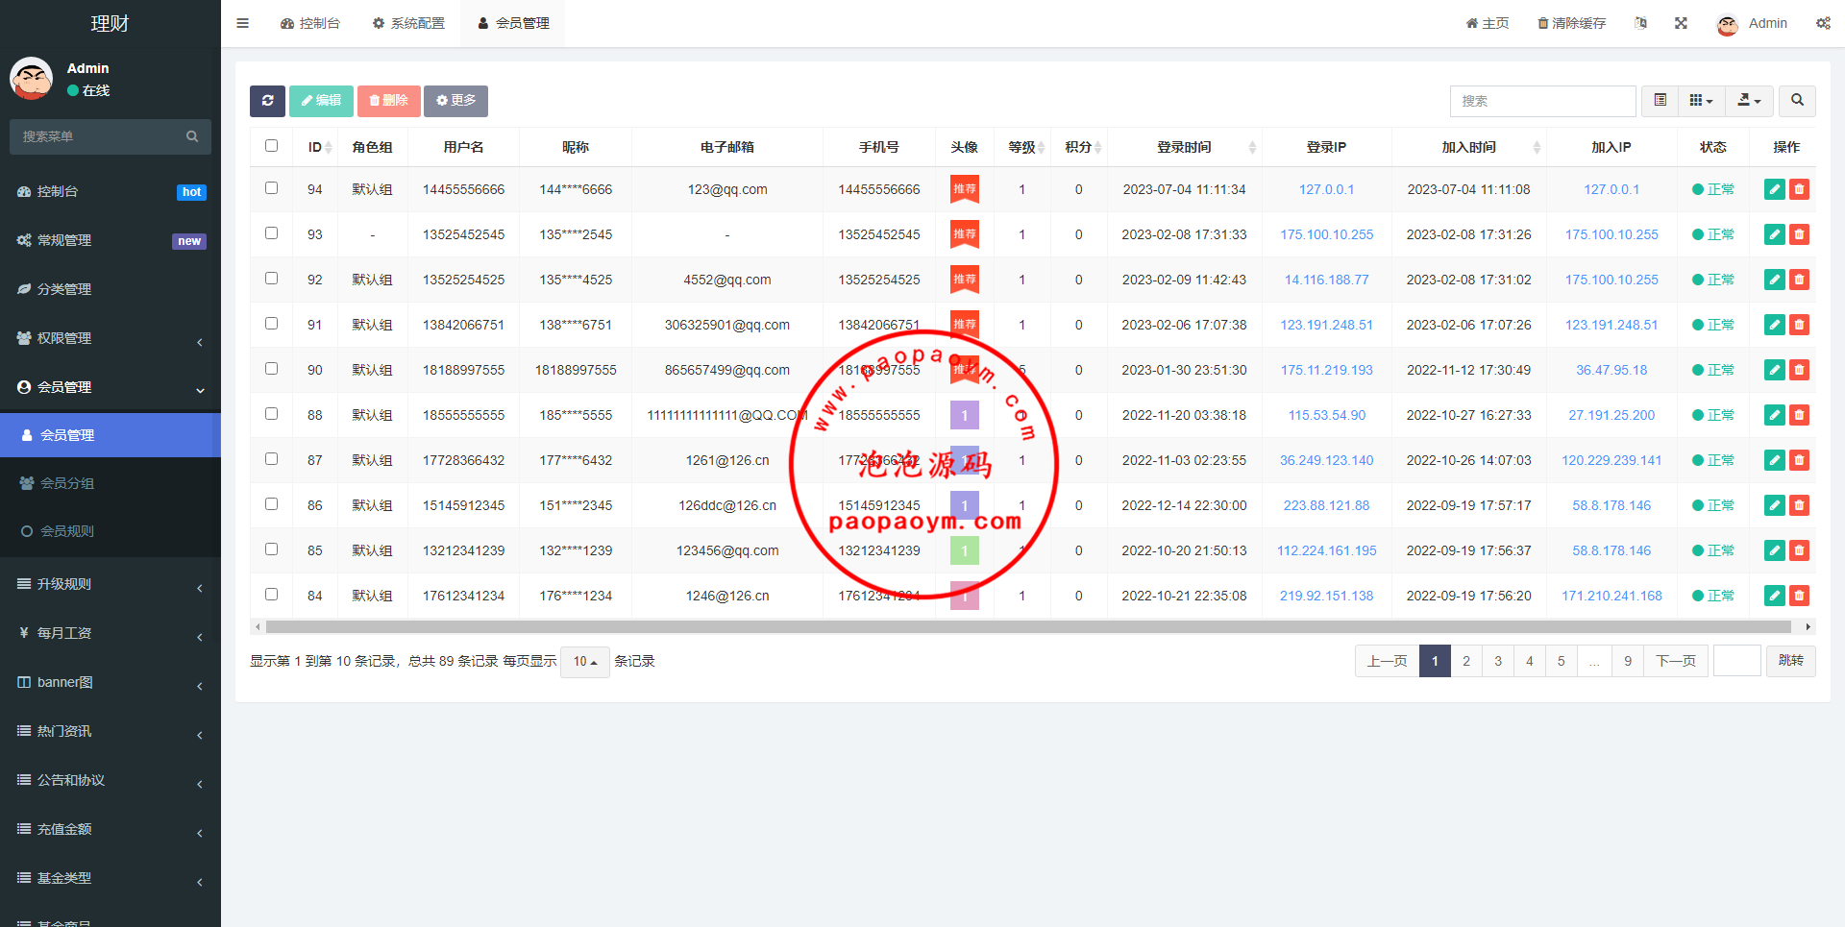Select the checkbox for member ID 88
The height and width of the screenshot is (927, 1845).
coord(271,414)
